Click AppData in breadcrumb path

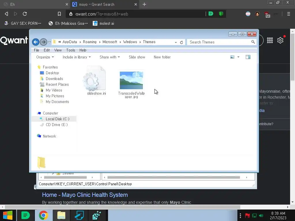[70, 42]
